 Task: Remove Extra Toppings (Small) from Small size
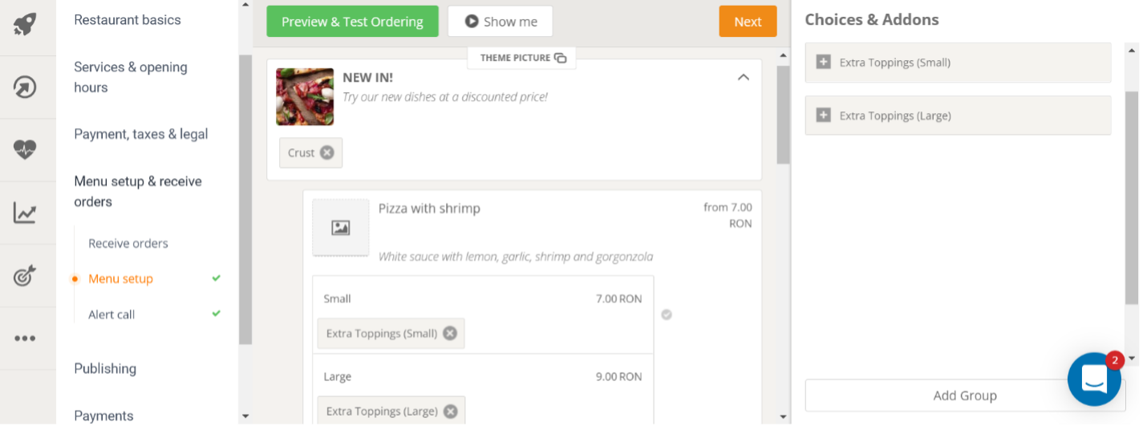click(450, 333)
